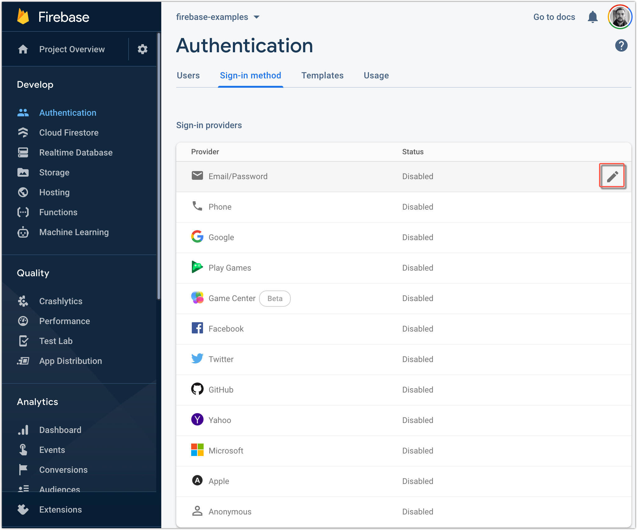The image size is (637, 530).
Task: Select the Game Center provider row
Action: [403, 298]
